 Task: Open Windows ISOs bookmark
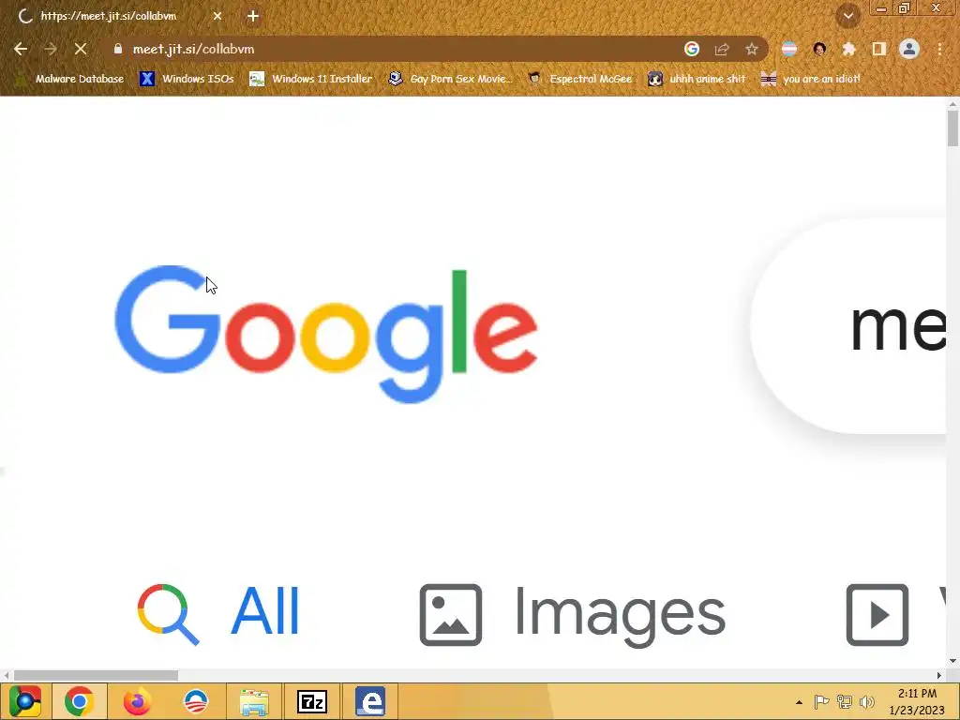187,79
